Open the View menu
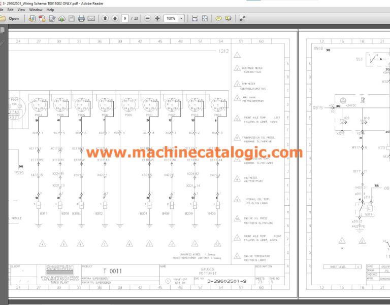 [21, 10]
